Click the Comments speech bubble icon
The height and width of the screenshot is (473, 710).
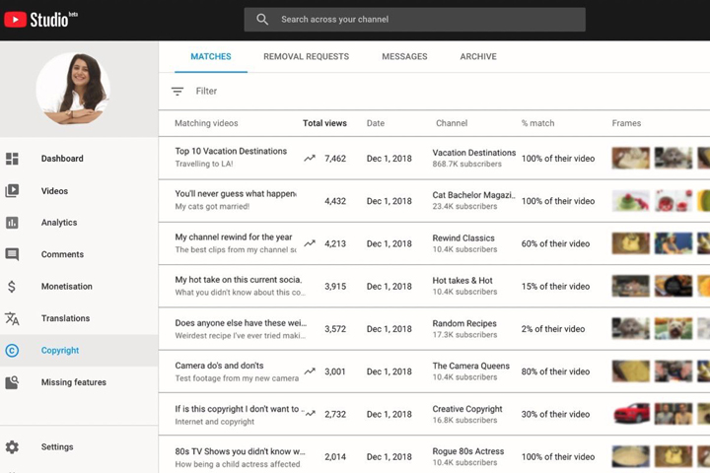pos(12,254)
